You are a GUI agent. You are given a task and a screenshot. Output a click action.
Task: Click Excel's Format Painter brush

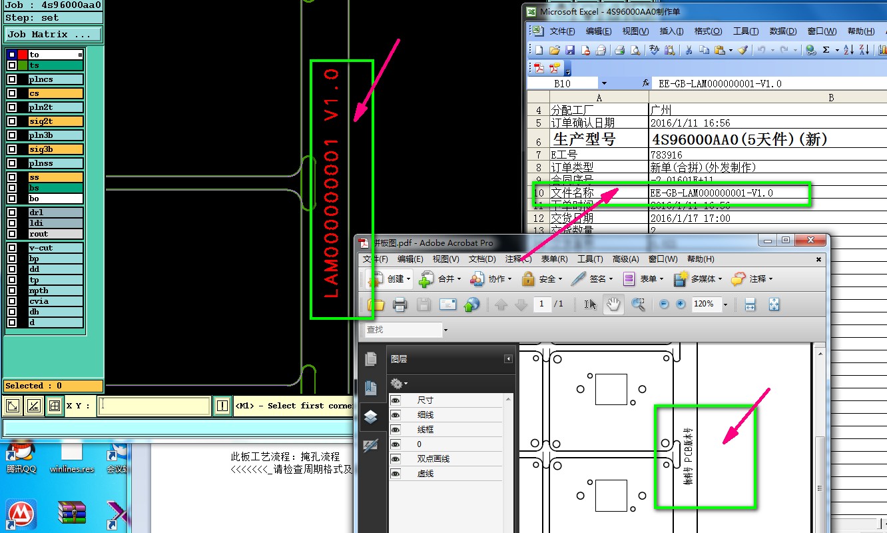[743, 50]
